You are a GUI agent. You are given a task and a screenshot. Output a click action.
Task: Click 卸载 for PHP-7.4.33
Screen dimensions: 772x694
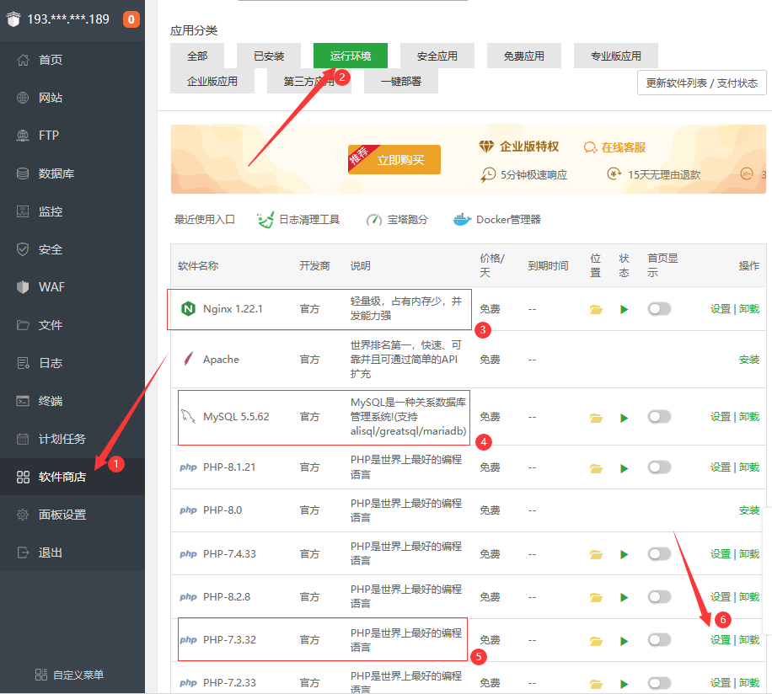click(749, 554)
